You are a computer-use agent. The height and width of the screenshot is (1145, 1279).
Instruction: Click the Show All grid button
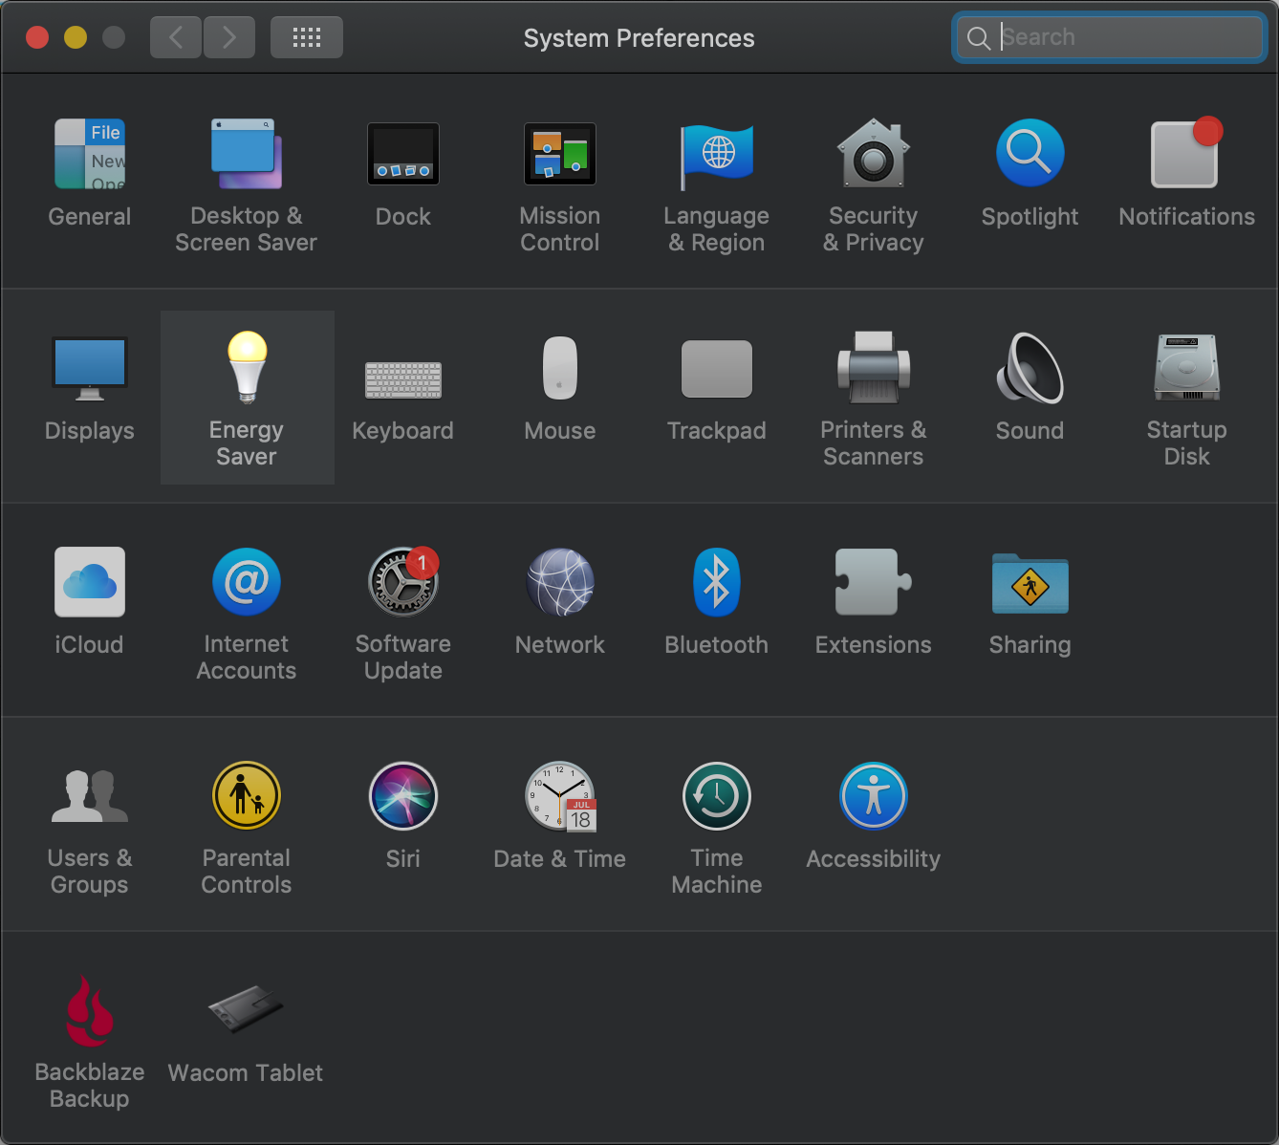pyautogui.click(x=307, y=37)
